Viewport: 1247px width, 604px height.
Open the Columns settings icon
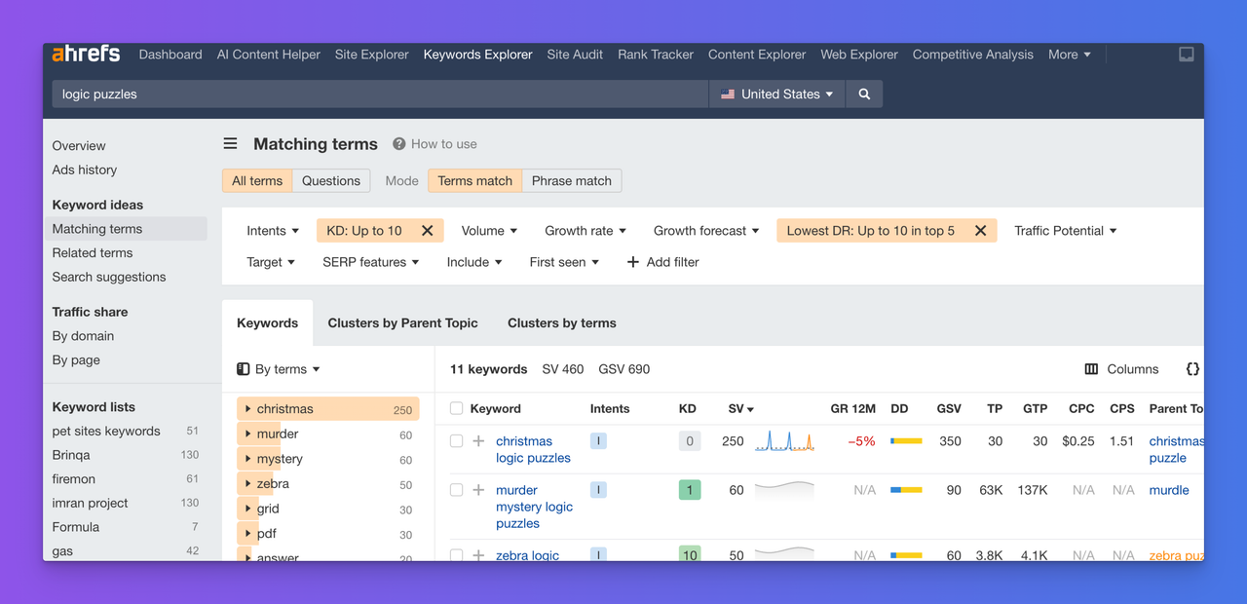pyautogui.click(x=1091, y=369)
